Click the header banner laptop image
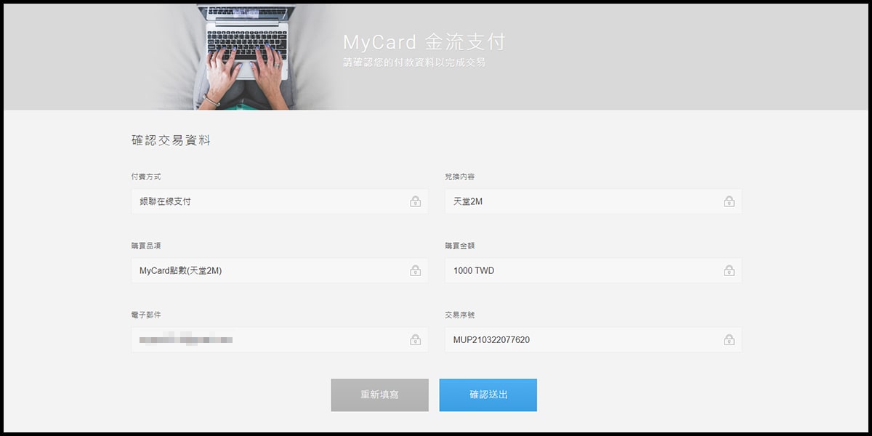The height and width of the screenshot is (436, 872). (x=247, y=52)
